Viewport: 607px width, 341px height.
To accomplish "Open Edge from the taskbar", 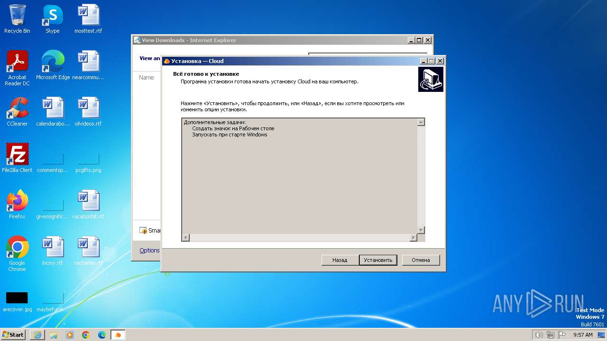I will point(102,334).
